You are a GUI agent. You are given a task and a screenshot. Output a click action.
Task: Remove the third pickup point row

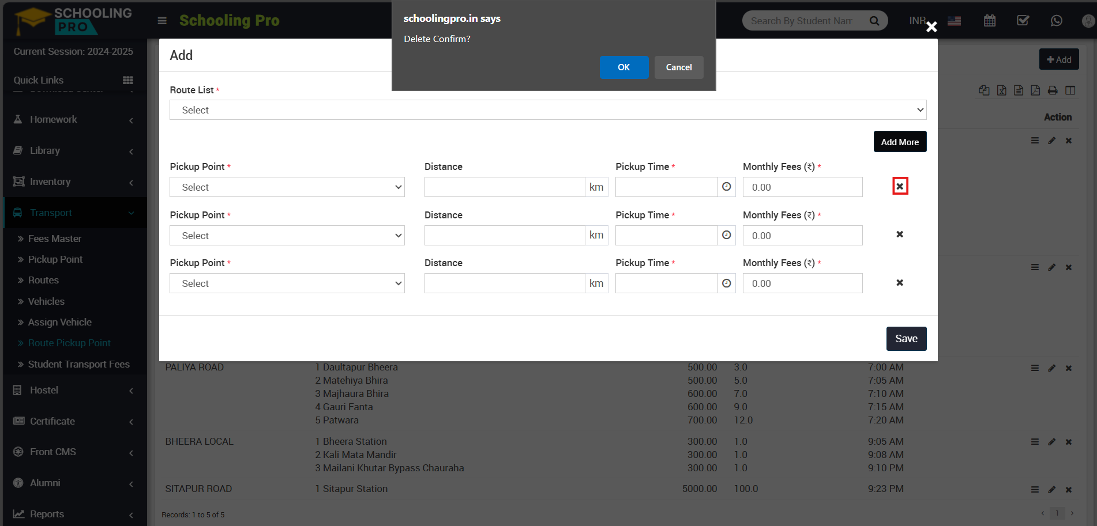tap(900, 283)
